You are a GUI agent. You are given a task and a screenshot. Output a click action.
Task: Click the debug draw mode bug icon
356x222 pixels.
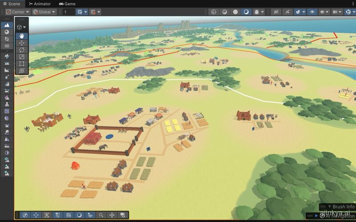click(257, 12)
